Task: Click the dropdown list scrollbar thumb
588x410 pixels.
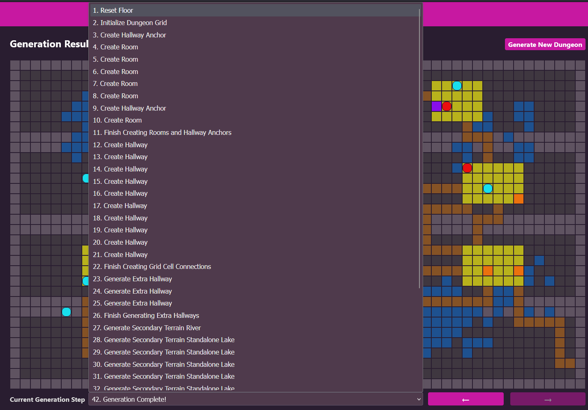Action: [419, 148]
